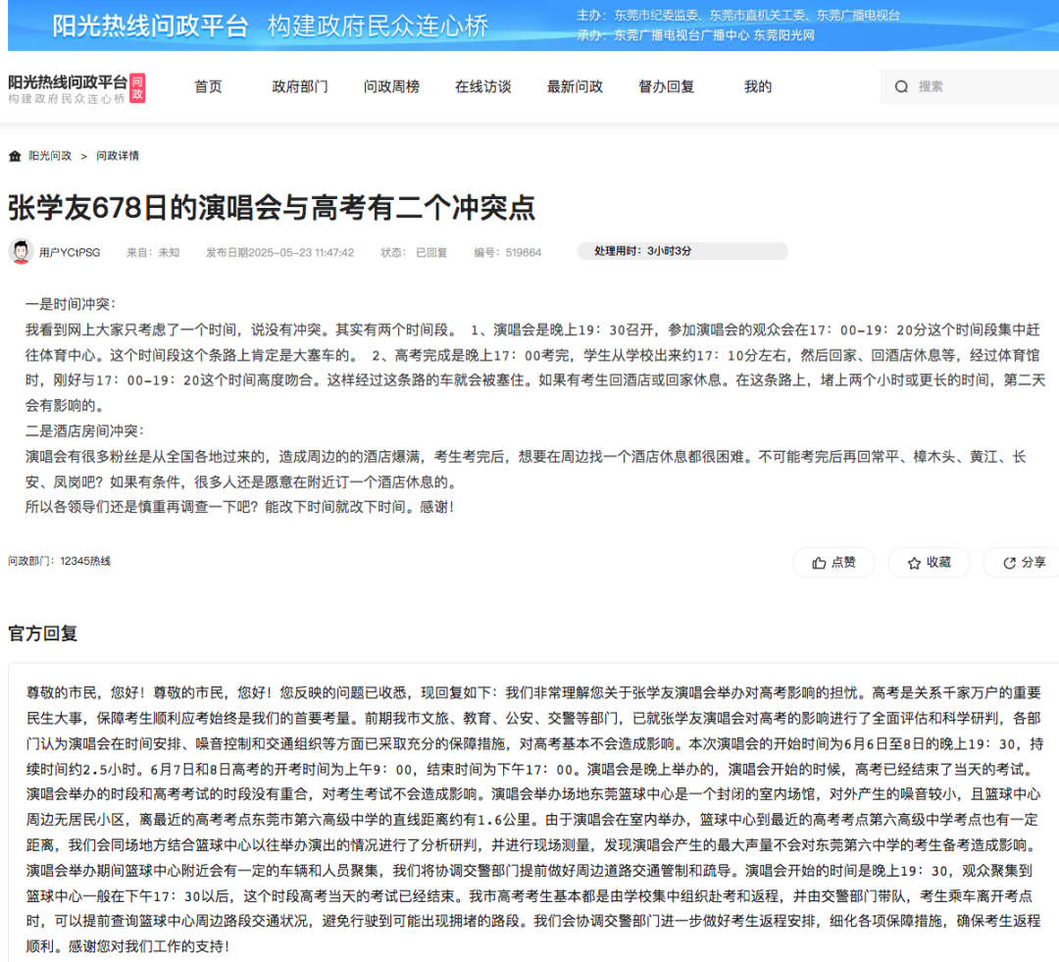Click the 阳光问政 breadcrumb link
Viewport: 1059px width, 962px height.
[x=50, y=156]
